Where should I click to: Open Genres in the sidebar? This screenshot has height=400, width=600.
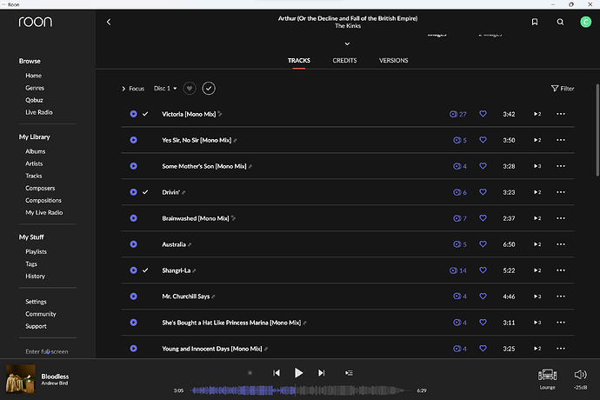35,88
